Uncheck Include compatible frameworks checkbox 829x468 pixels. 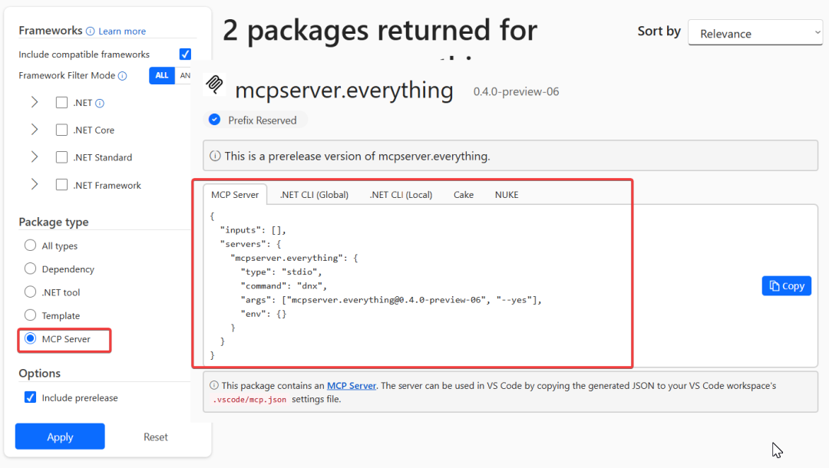coord(185,54)
